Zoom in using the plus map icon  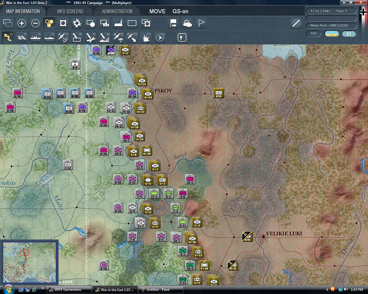[22, 23]
